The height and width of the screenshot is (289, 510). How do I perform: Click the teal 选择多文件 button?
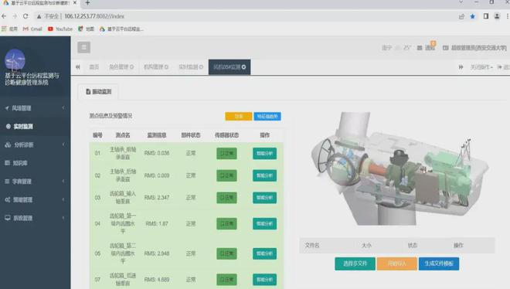pos(355,263)
